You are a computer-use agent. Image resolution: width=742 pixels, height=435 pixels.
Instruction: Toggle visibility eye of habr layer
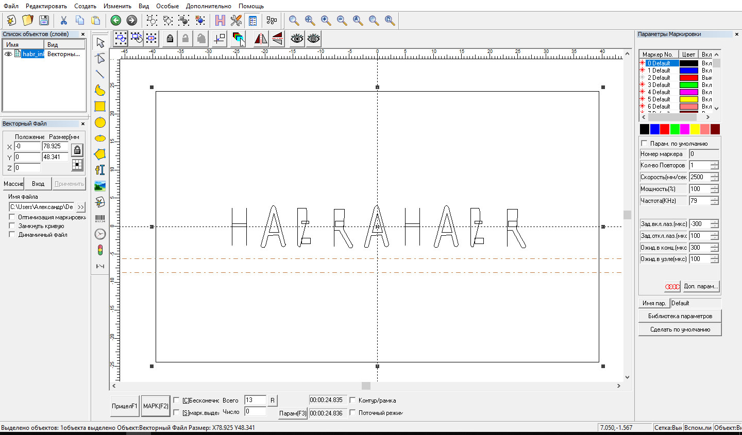click(8, 54)
